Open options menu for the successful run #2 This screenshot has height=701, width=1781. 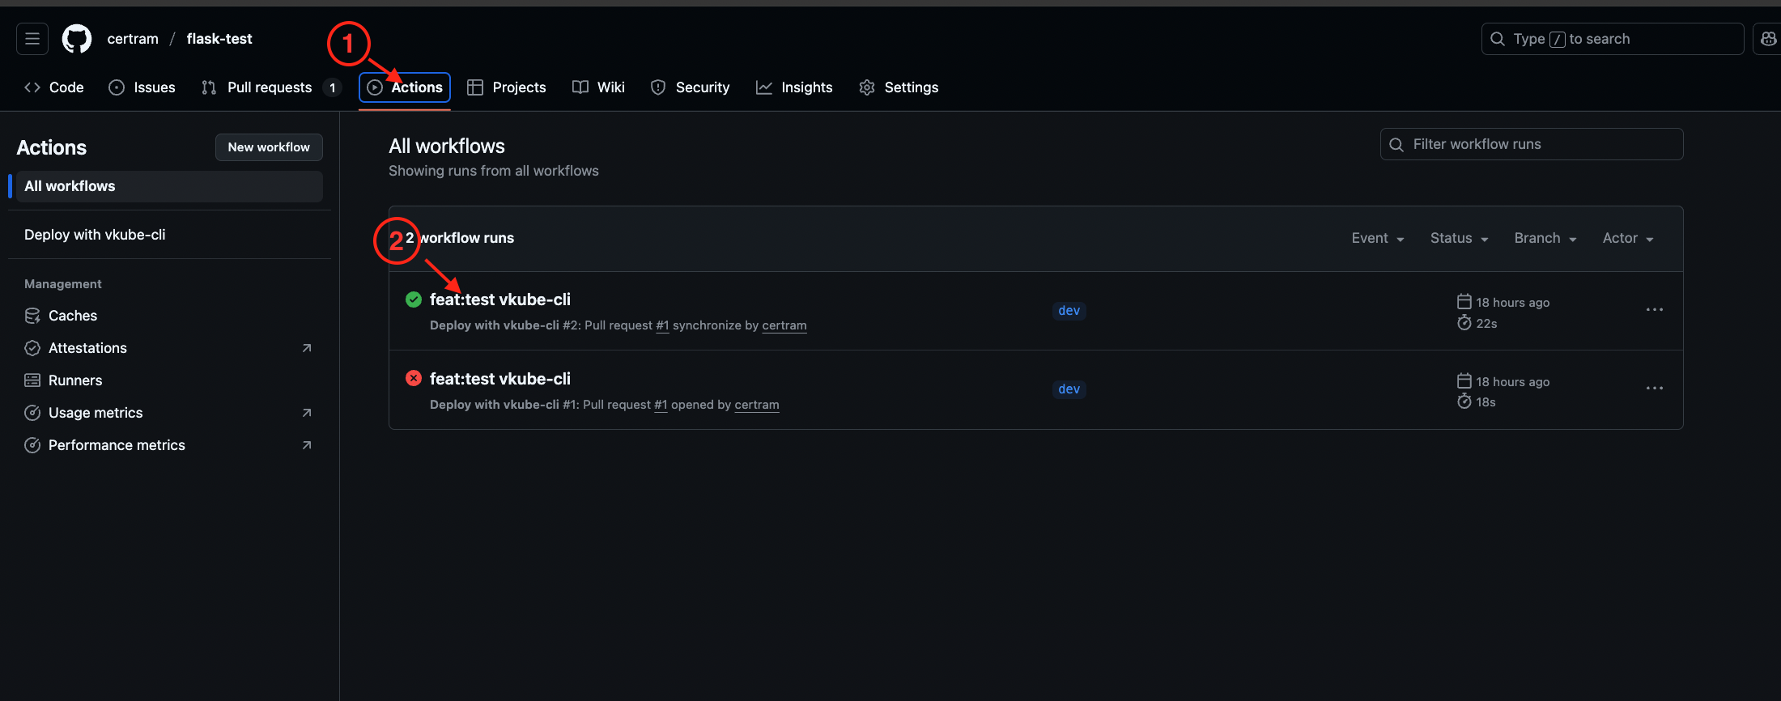[x=1655, y=310]
